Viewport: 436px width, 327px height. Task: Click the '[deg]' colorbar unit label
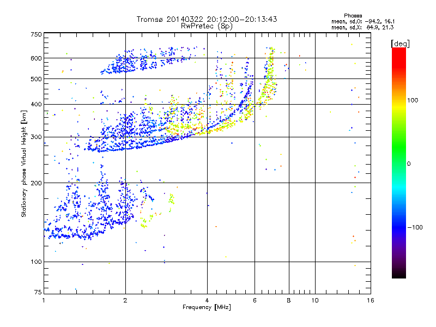[x=400, y=44]
